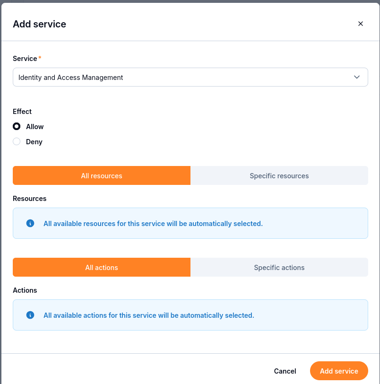Click the info icon in Resources notice

pyautogui.click(x=30, y=223)
